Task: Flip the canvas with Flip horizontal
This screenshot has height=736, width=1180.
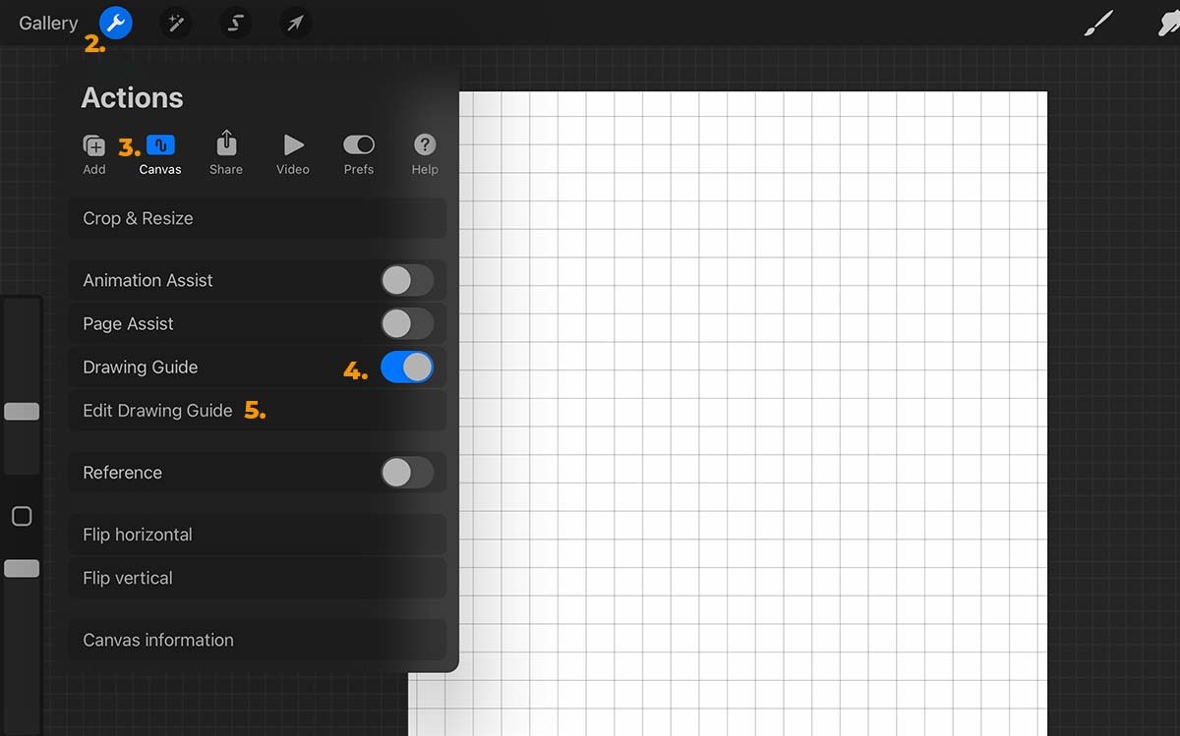Action: (x=258, y=535)
